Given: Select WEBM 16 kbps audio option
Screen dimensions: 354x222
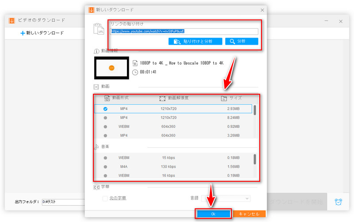Looking at the screenshot, I should point(105,176).
